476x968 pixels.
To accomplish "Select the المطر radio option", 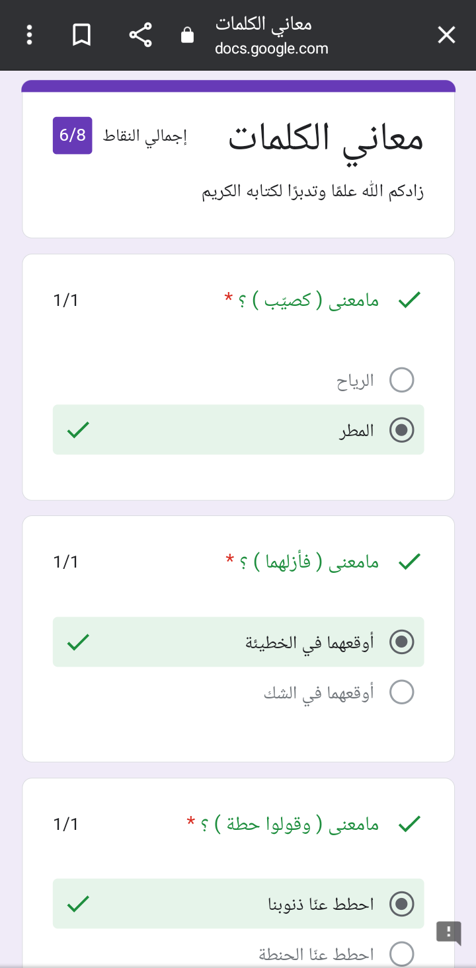I will click(x=402, y=430).
